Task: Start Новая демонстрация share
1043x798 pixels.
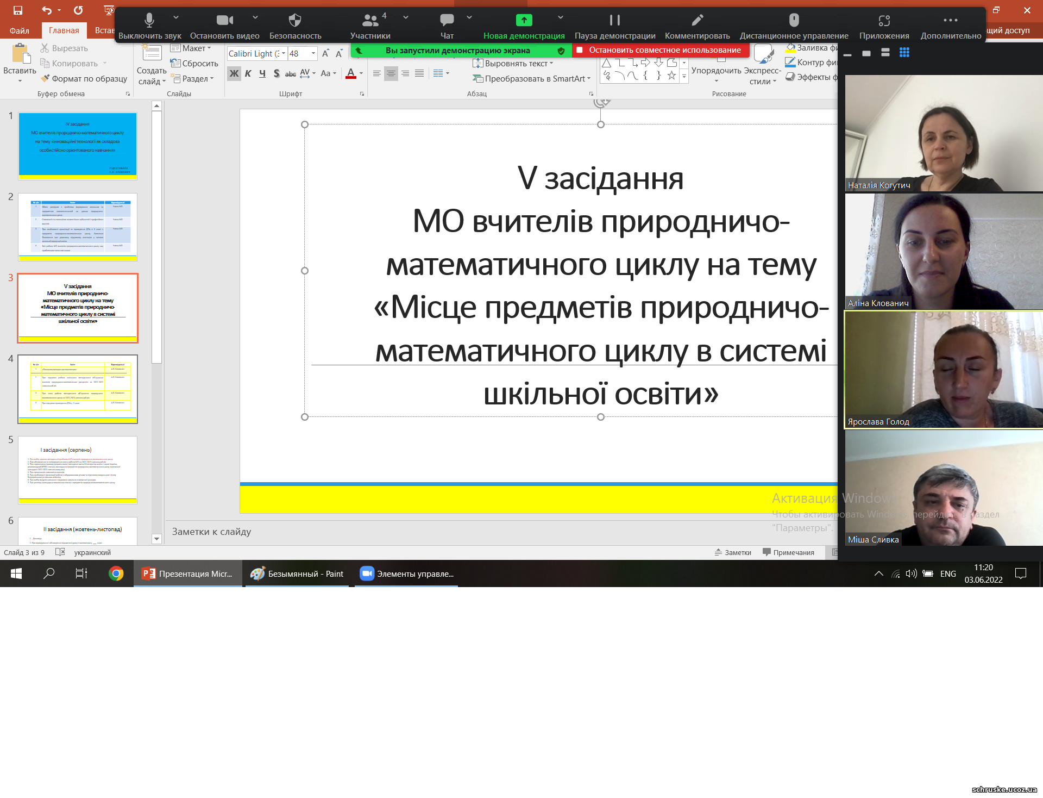Action: [524, 26]
